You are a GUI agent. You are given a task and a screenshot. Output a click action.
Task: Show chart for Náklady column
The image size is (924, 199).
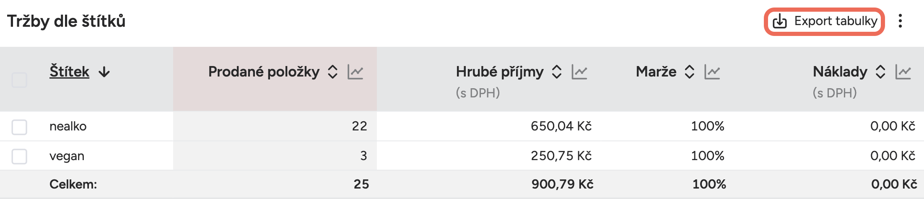(903, 72)
